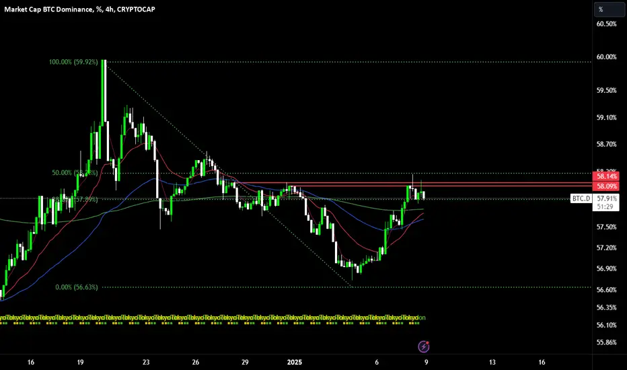Click the 2025 year label on the time axis

click(x=295, y=363)
